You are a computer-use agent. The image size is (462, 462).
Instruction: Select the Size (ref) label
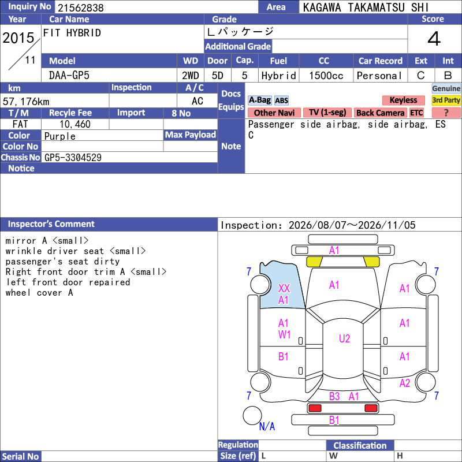238,456
